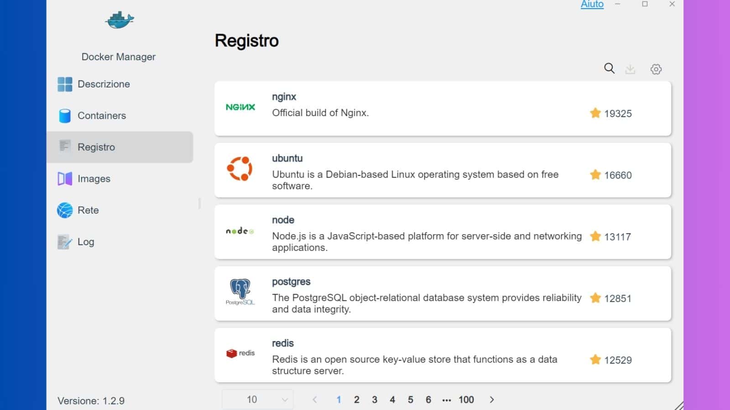Viewport: 730px width, 410px height.
Task: Select the ubuntu image name
Action: (287, 158)
